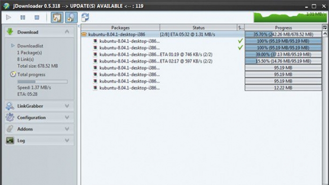The image size is (329, 185).
Task: Click the Speed: 1.37 MB/s text
Action: tap(34, 87)
